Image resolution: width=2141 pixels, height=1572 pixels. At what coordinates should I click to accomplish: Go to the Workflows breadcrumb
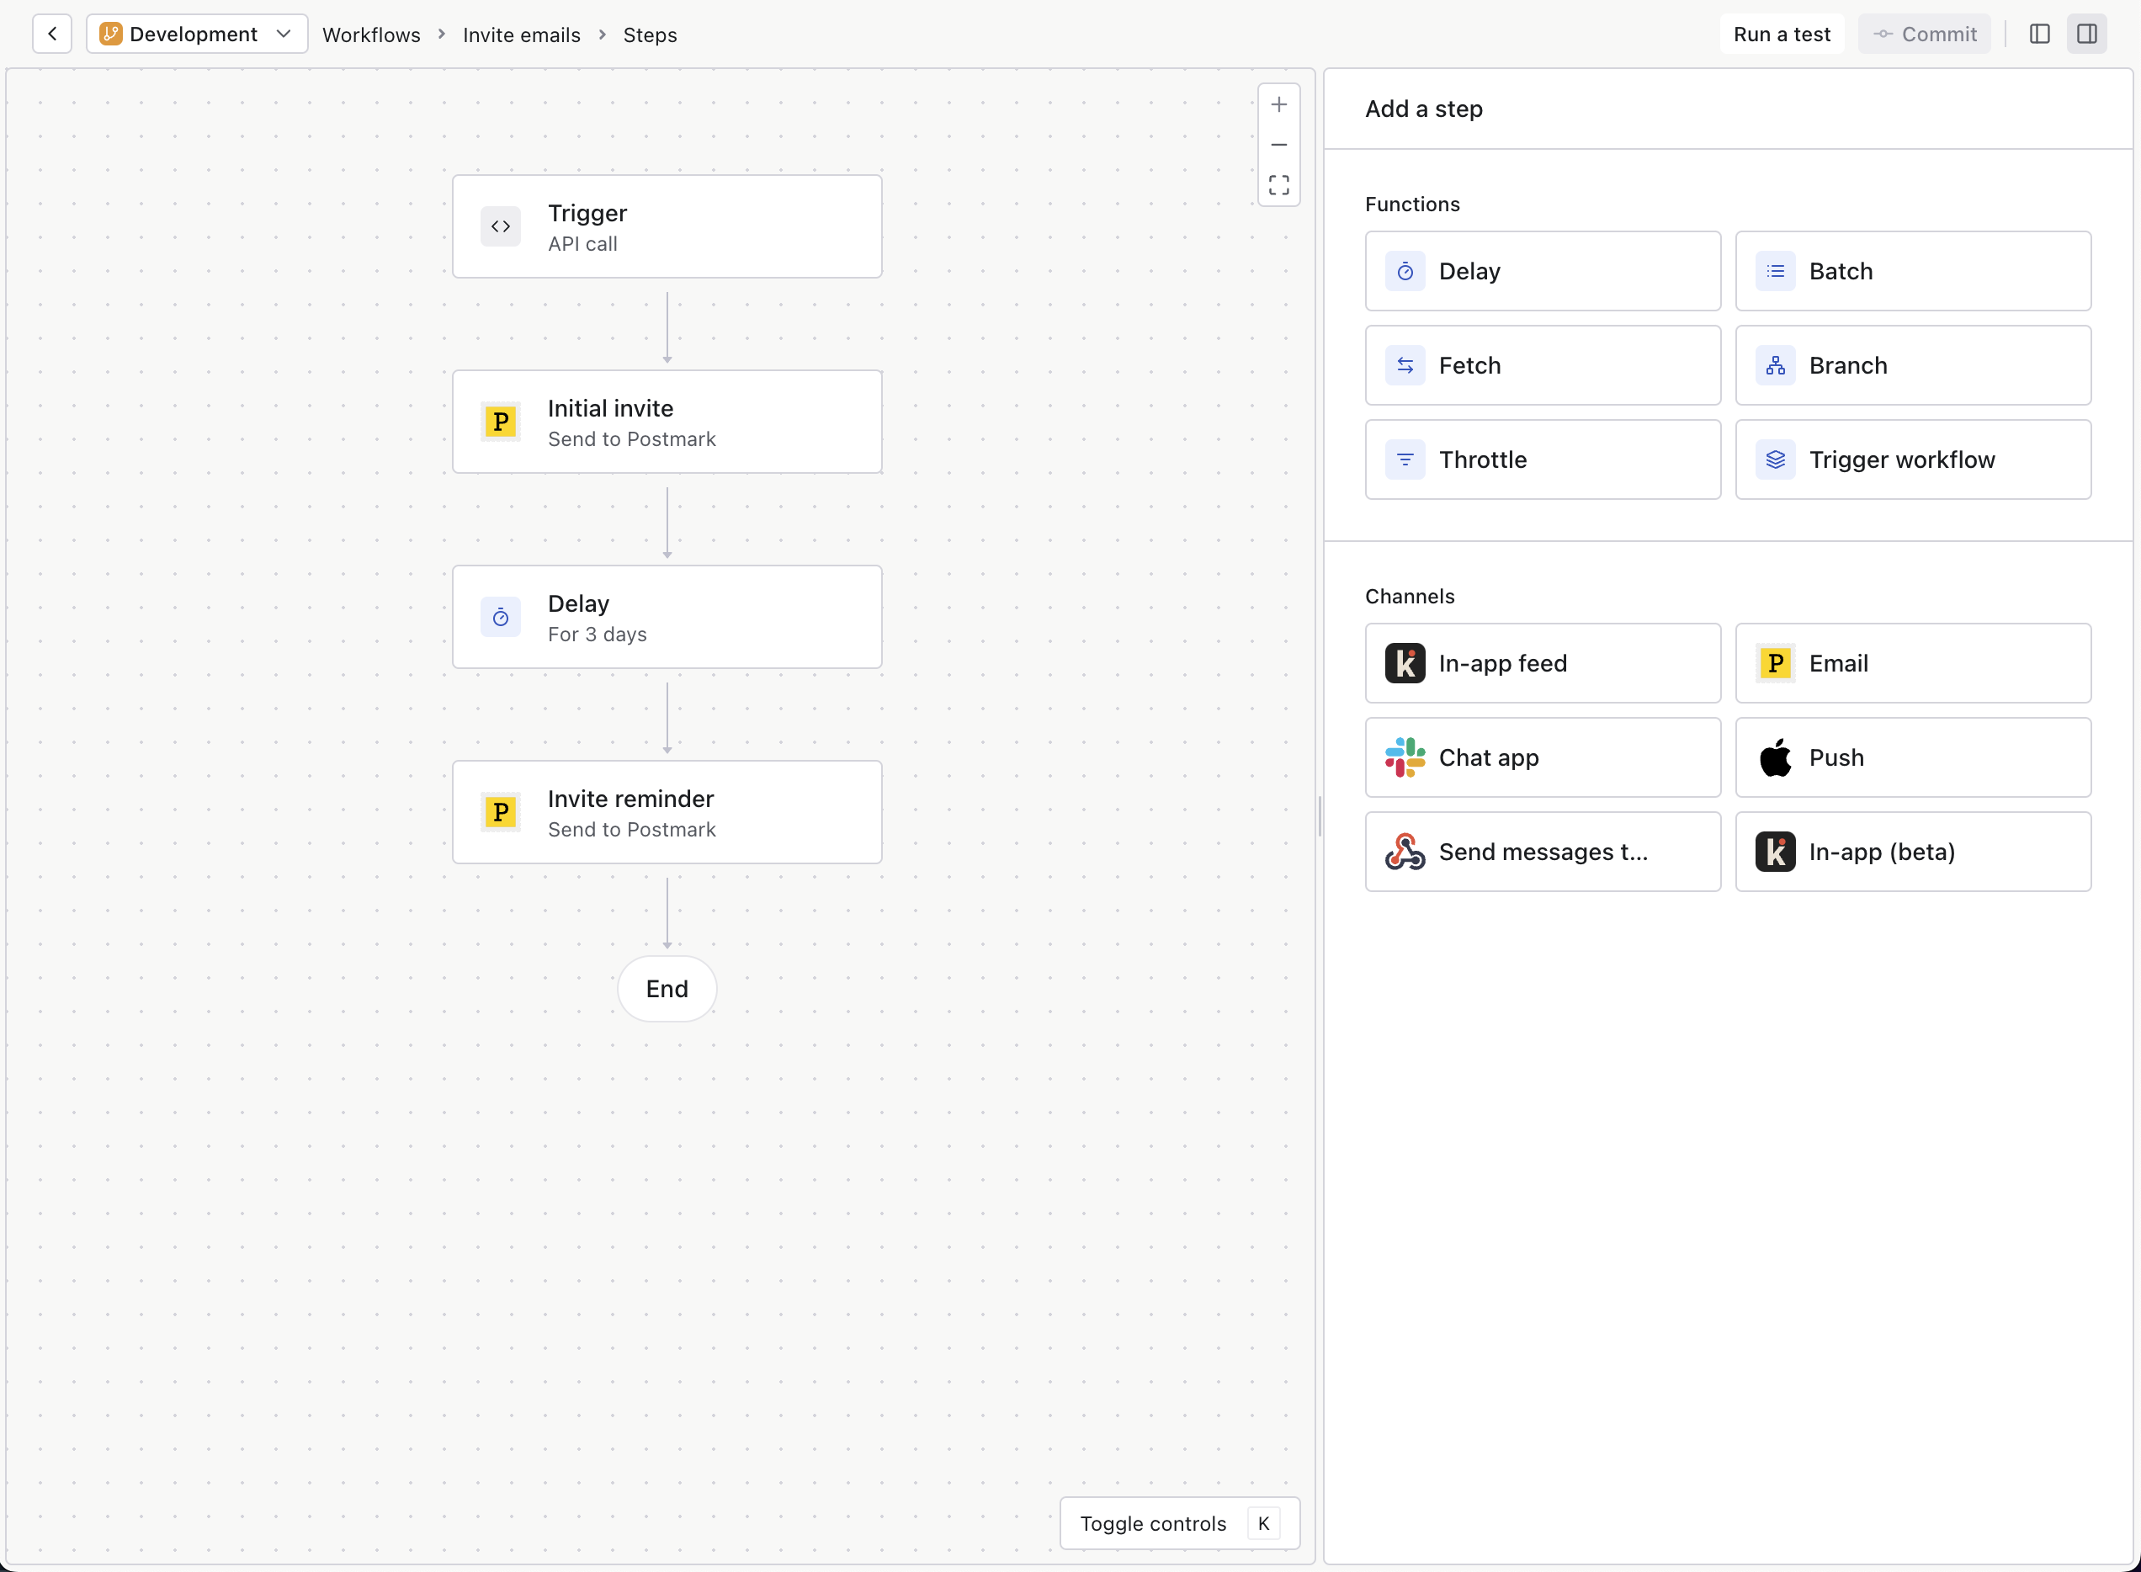(372, 35)
